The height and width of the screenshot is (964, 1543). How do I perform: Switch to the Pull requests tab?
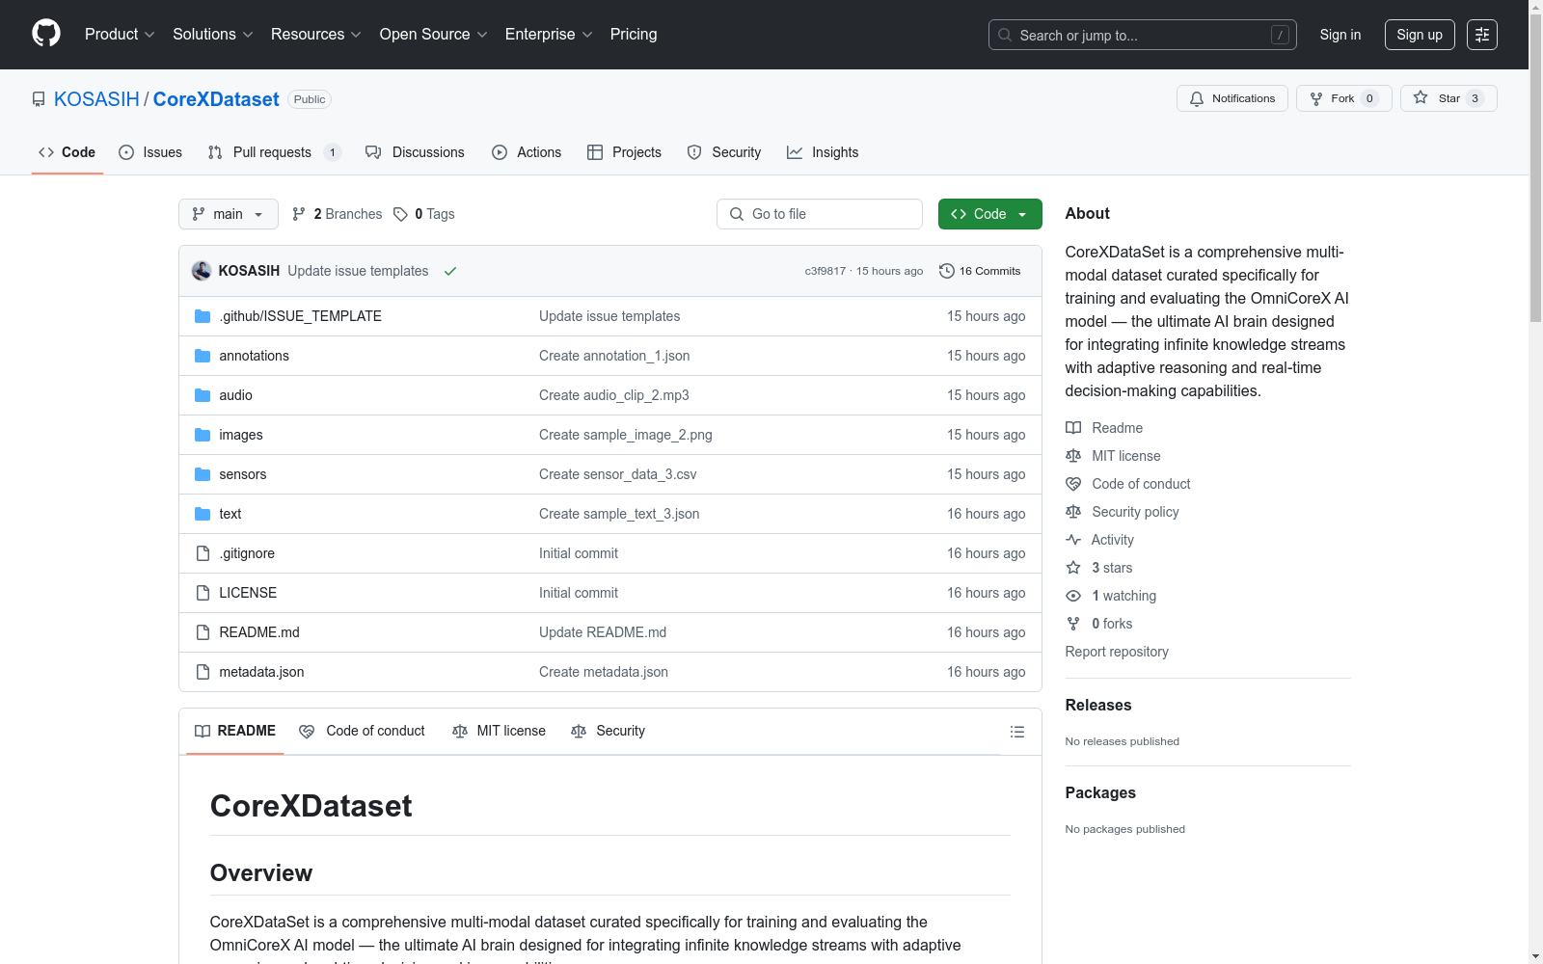(275, 152)
